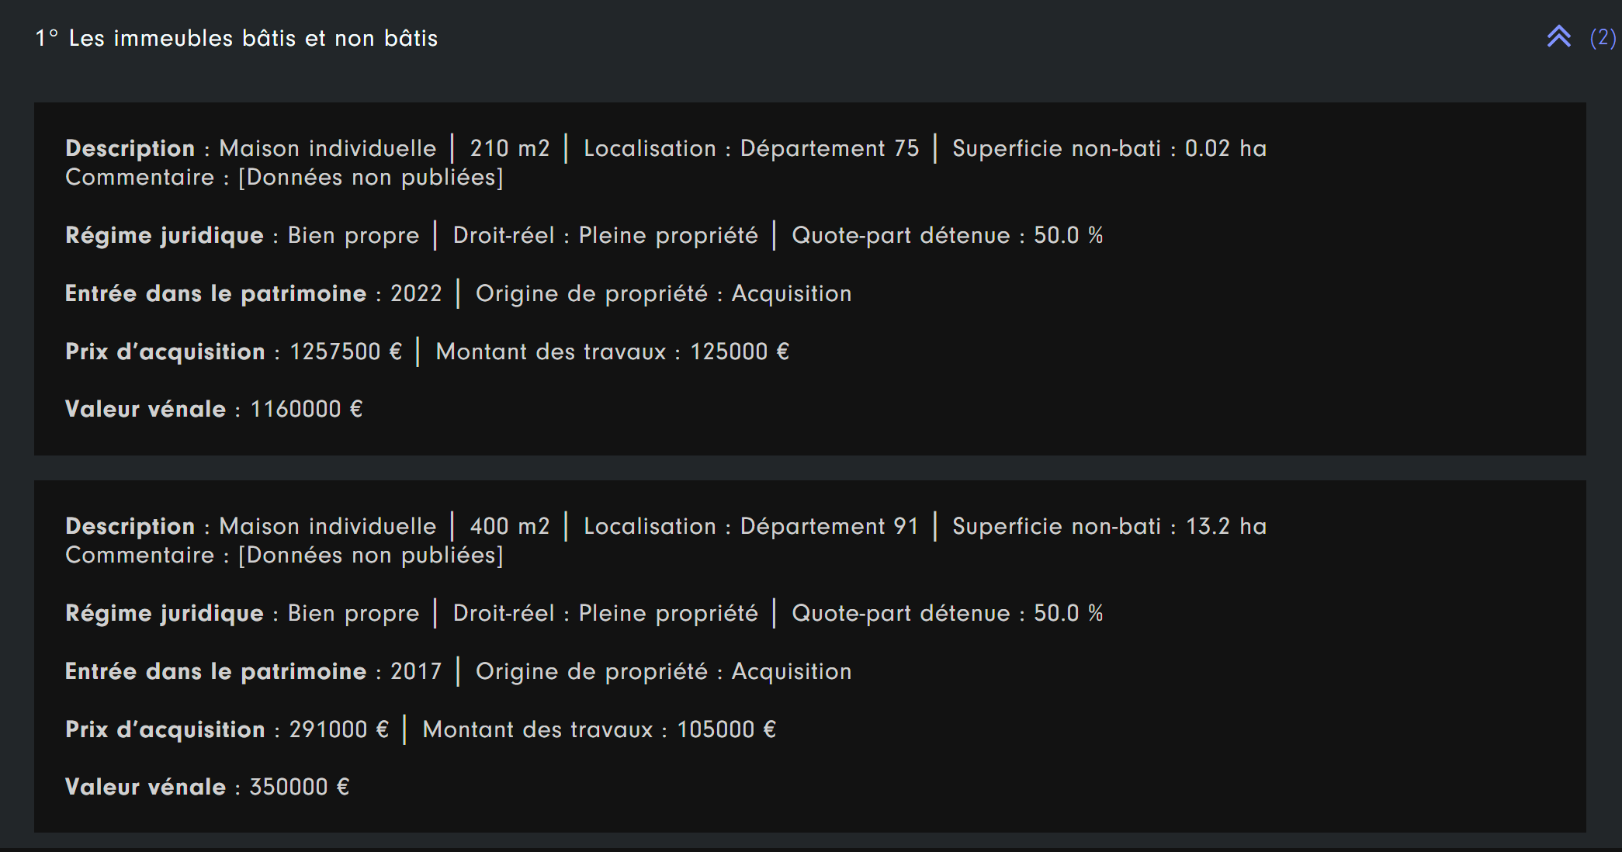The width and height of the screenshot is (1622, 852).
Task: Click Superficie non-bati 0.02 ha
Action: 1110,148
